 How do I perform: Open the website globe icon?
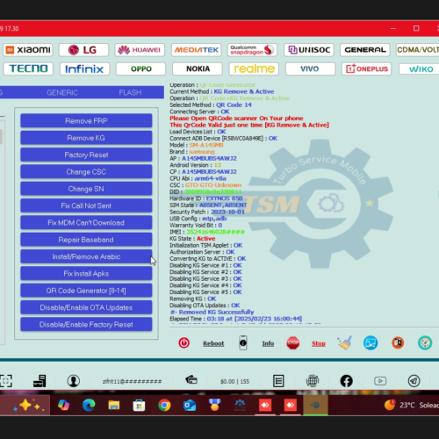pyautogui.click(x=313, y=381)
